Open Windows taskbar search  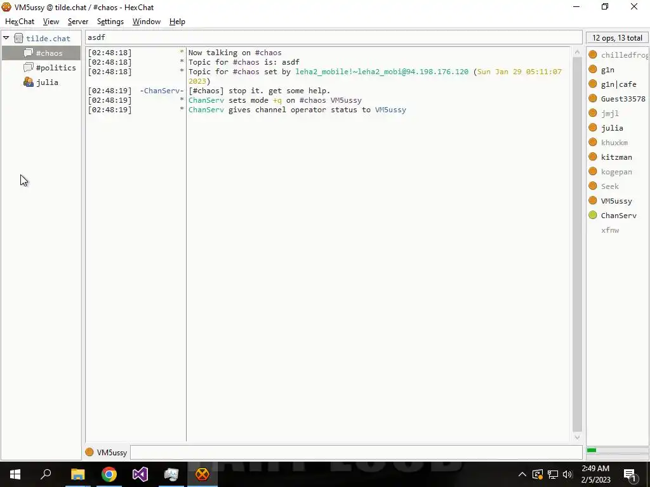pyautogui.click(x=46, y=474)
